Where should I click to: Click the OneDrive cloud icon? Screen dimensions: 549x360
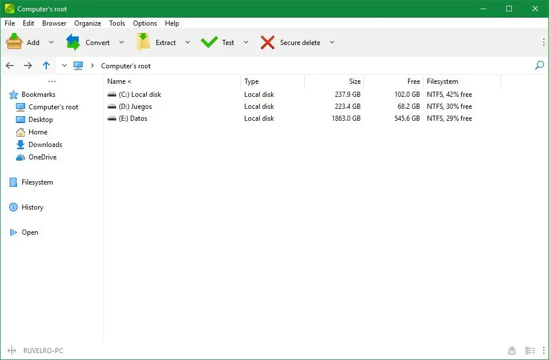21,158
